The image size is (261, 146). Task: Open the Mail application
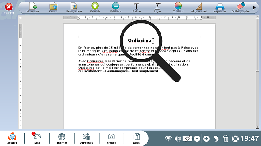pos(37,138)
